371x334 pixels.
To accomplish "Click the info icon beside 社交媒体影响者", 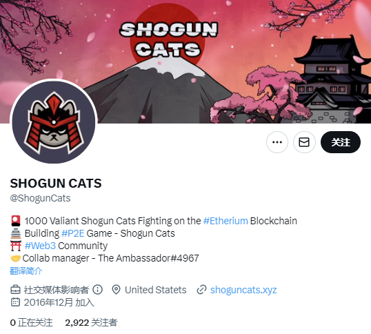I will coord(97,290).
